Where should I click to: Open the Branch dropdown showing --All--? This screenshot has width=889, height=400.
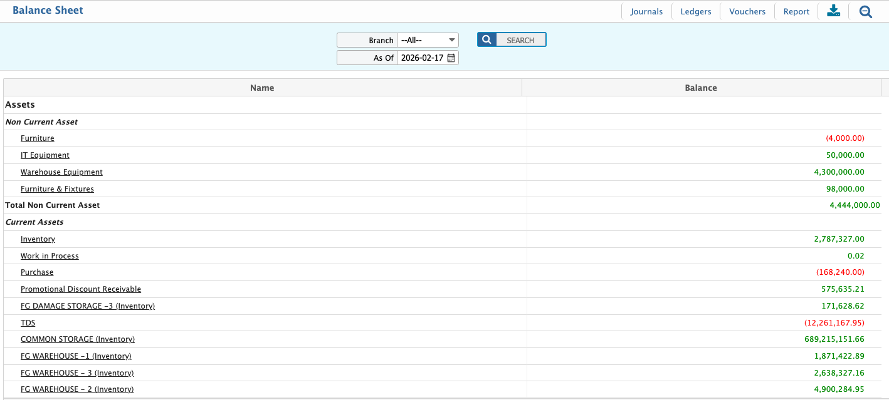pyautogui.click(x=427, y=39)
